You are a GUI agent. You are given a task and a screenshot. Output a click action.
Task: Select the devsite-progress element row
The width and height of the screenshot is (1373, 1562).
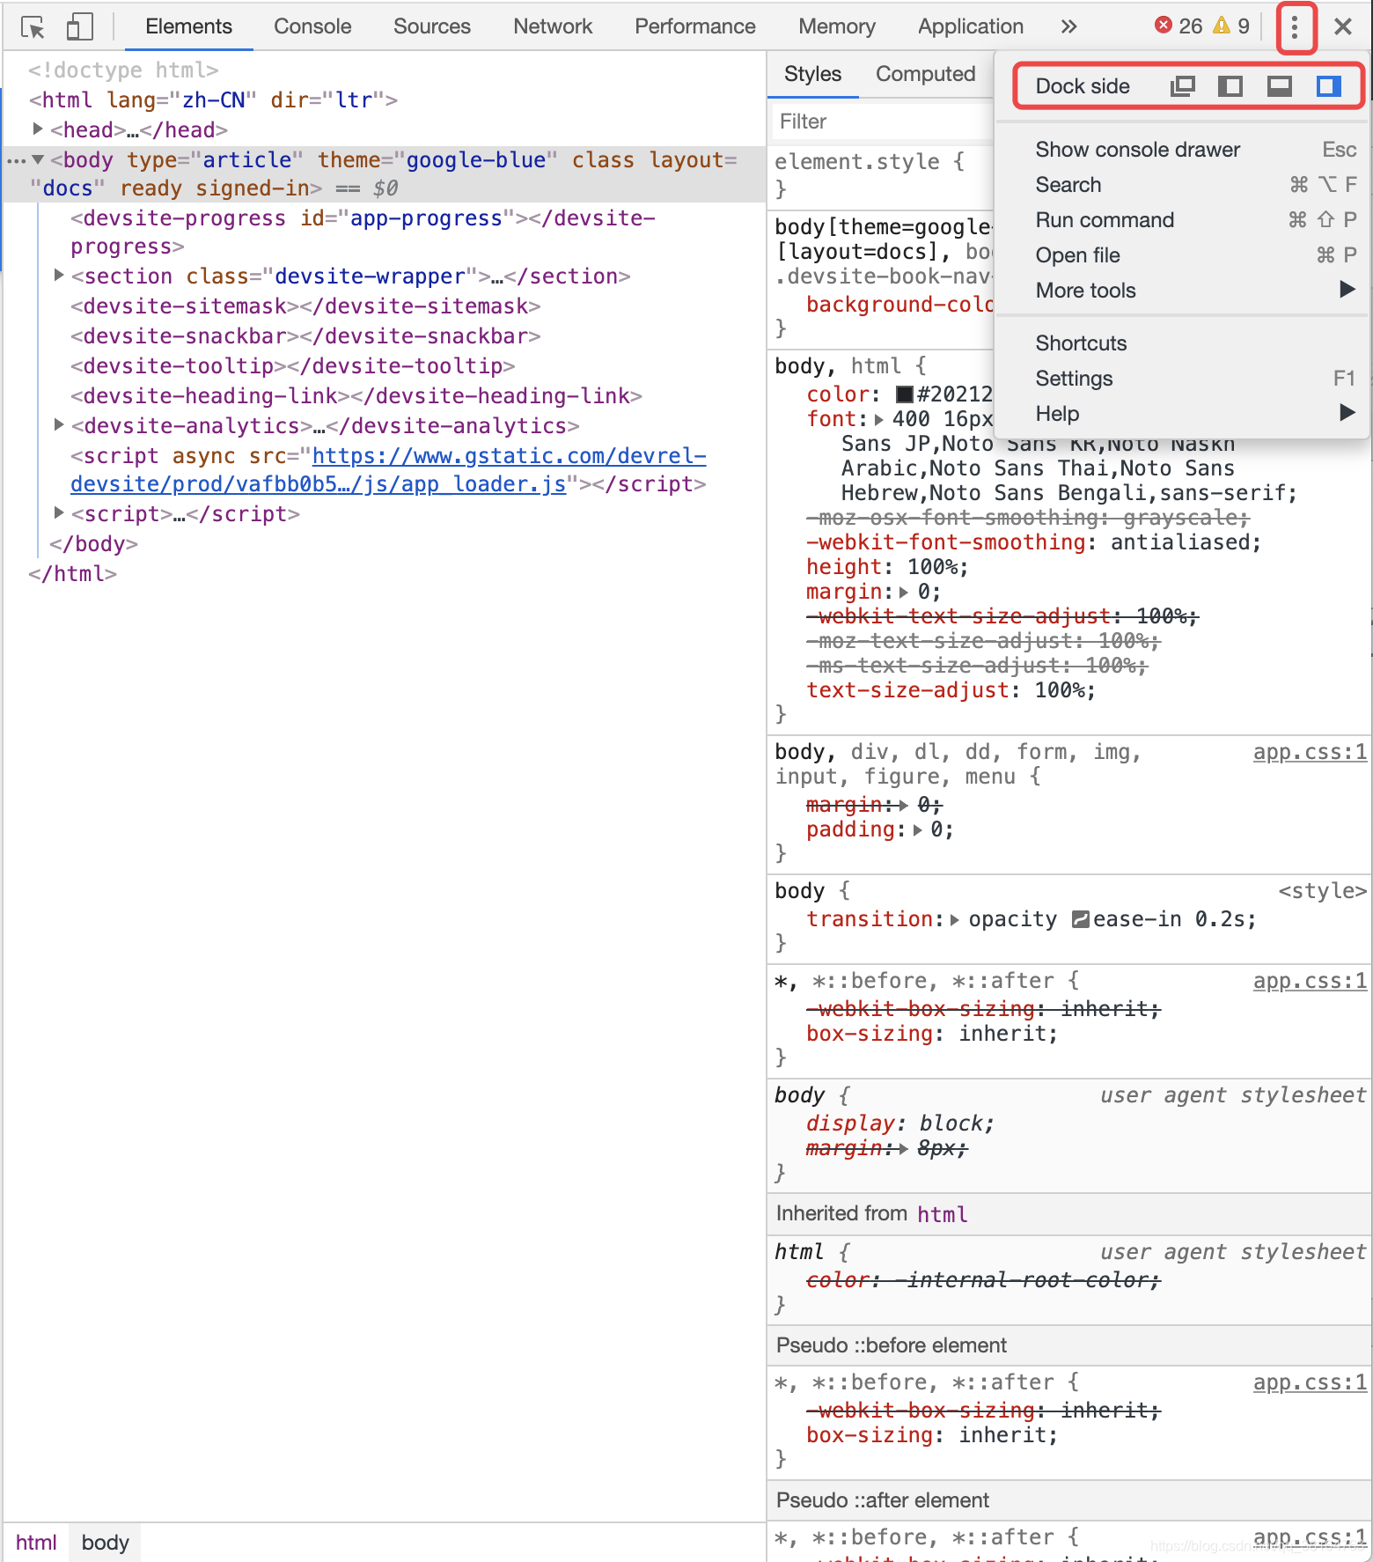363,232
